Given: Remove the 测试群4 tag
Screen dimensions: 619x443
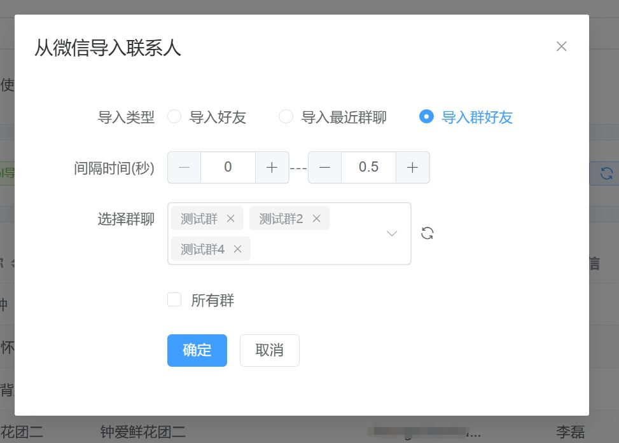Looking at the screenshot, I should point(238,249).
